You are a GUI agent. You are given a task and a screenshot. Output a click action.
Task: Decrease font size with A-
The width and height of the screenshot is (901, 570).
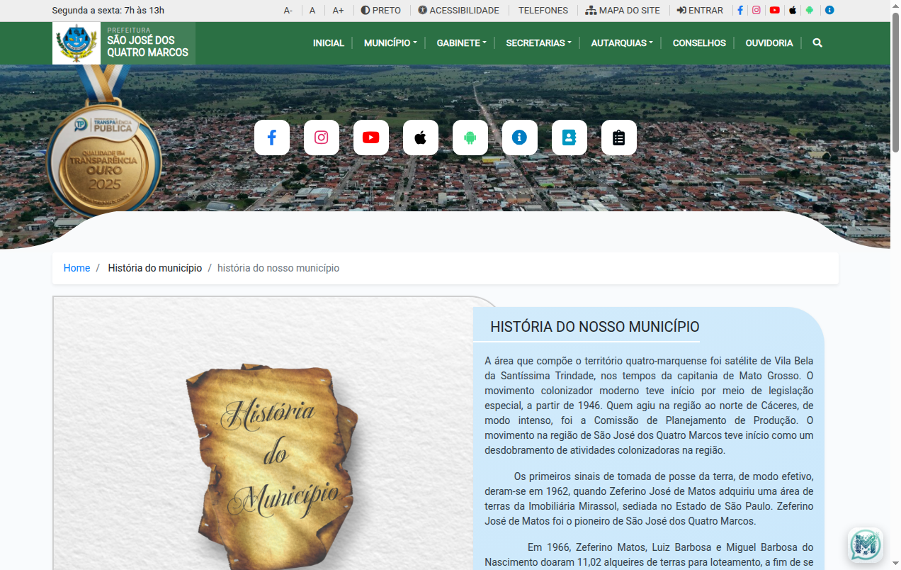tap(288, 11)
